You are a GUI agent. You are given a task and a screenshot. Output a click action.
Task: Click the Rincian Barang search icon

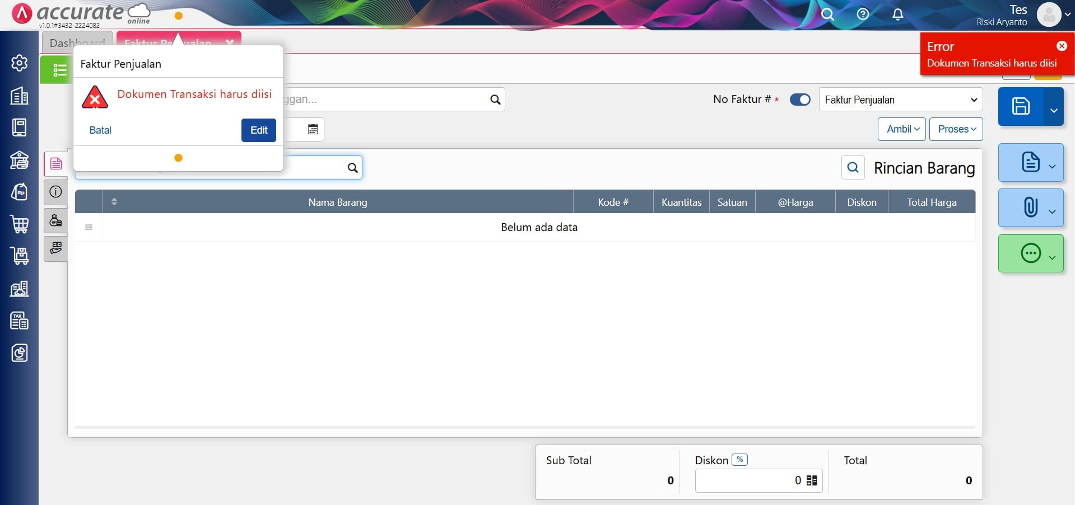click(x=853, y=168)
